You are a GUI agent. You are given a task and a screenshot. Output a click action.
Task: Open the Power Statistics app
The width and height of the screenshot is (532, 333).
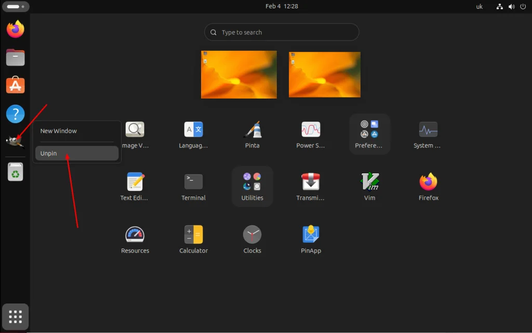pos(311,130)
